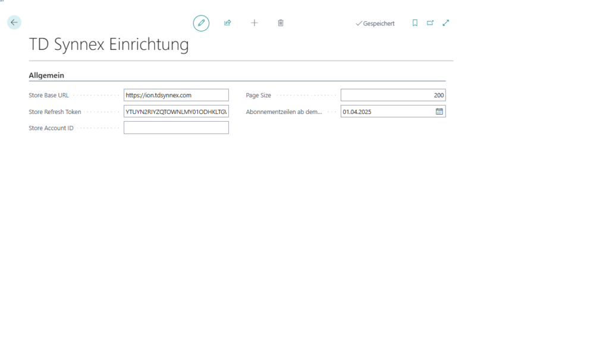Image resolution: width=609 pixels, height=342 pixels.
Task: Check the Gespeichert saved status indicator
Action: pos(375,23)
